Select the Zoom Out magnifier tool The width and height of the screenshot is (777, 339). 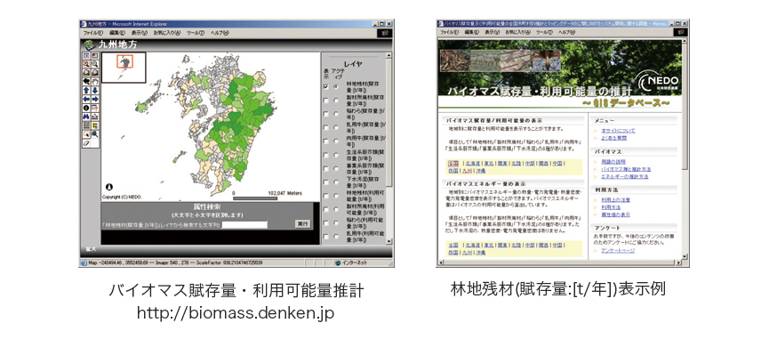point(95,64)
